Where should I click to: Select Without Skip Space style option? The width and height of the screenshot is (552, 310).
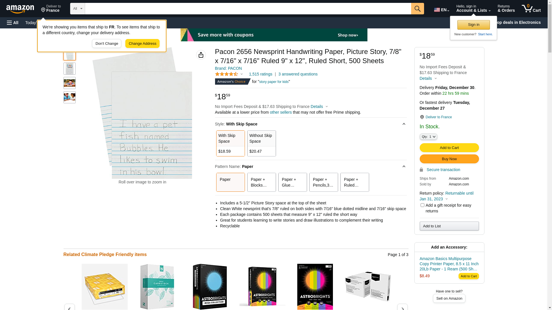click(261, 143)
